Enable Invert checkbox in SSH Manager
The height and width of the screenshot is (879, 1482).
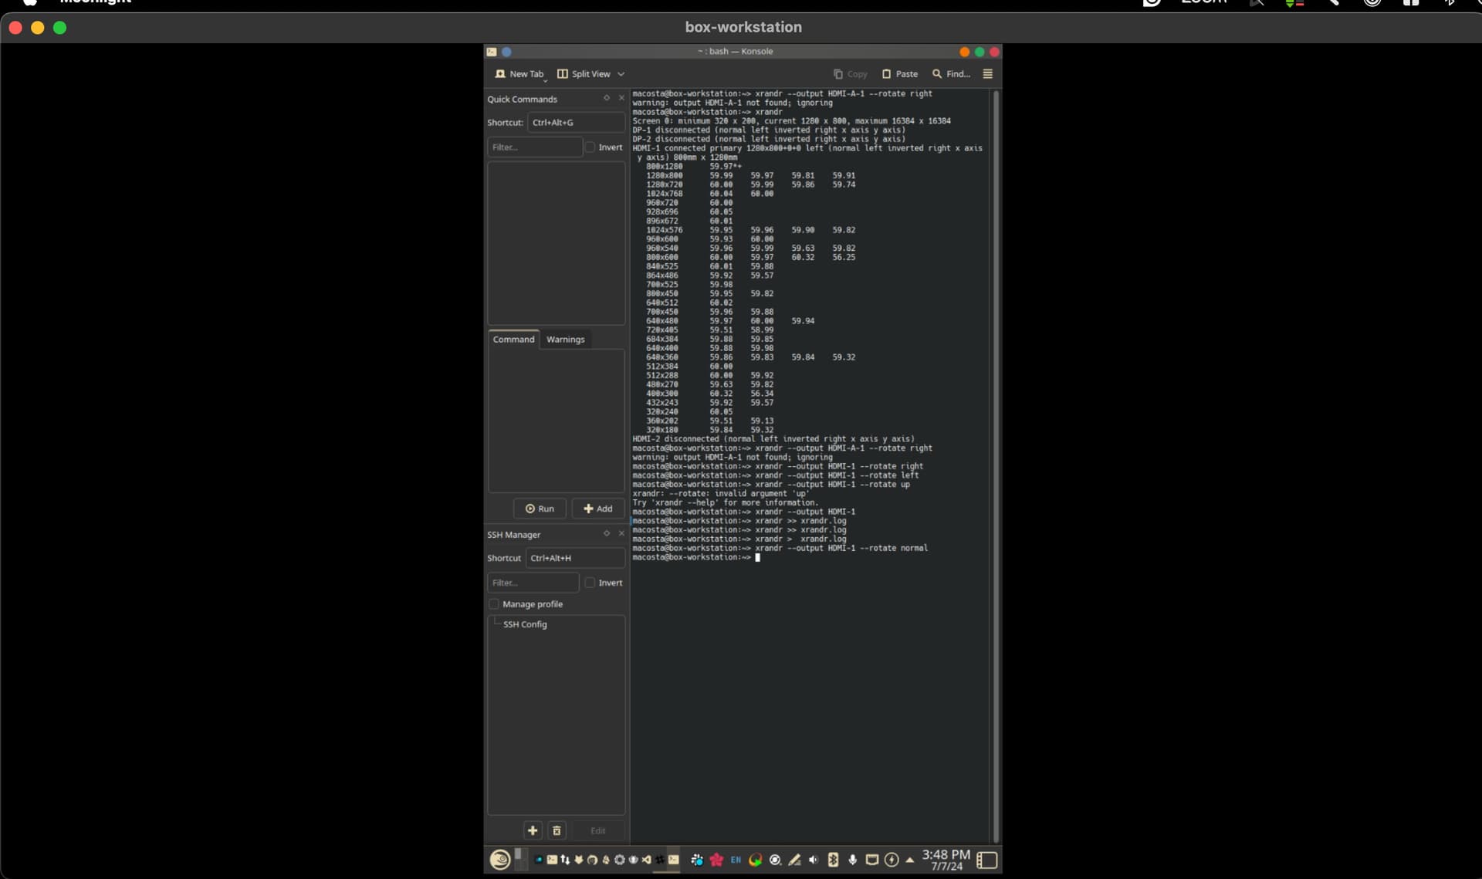point(590,583)
